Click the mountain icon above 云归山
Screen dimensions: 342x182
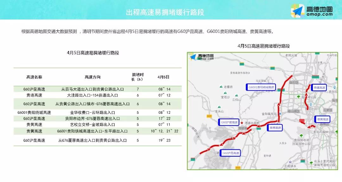236,95
